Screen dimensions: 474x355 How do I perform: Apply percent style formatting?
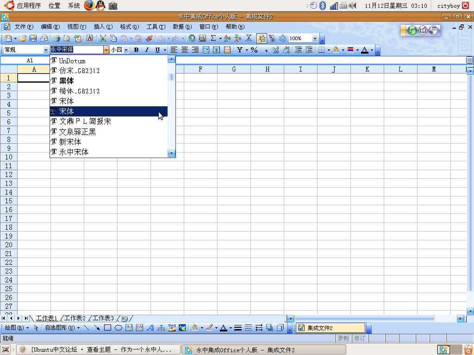pyautogui.click(x=254, y=50)
